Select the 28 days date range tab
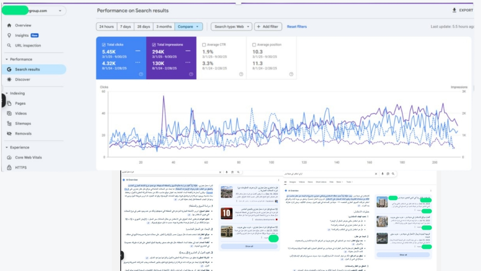 pos(143,27)
